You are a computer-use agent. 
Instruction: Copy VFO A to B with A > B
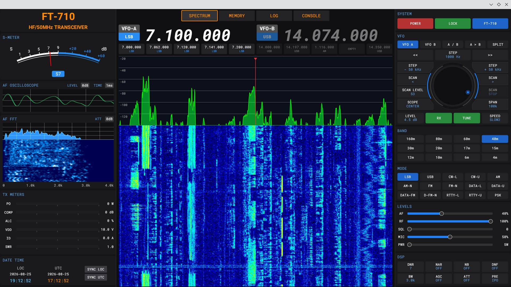(x=475, y=45)
